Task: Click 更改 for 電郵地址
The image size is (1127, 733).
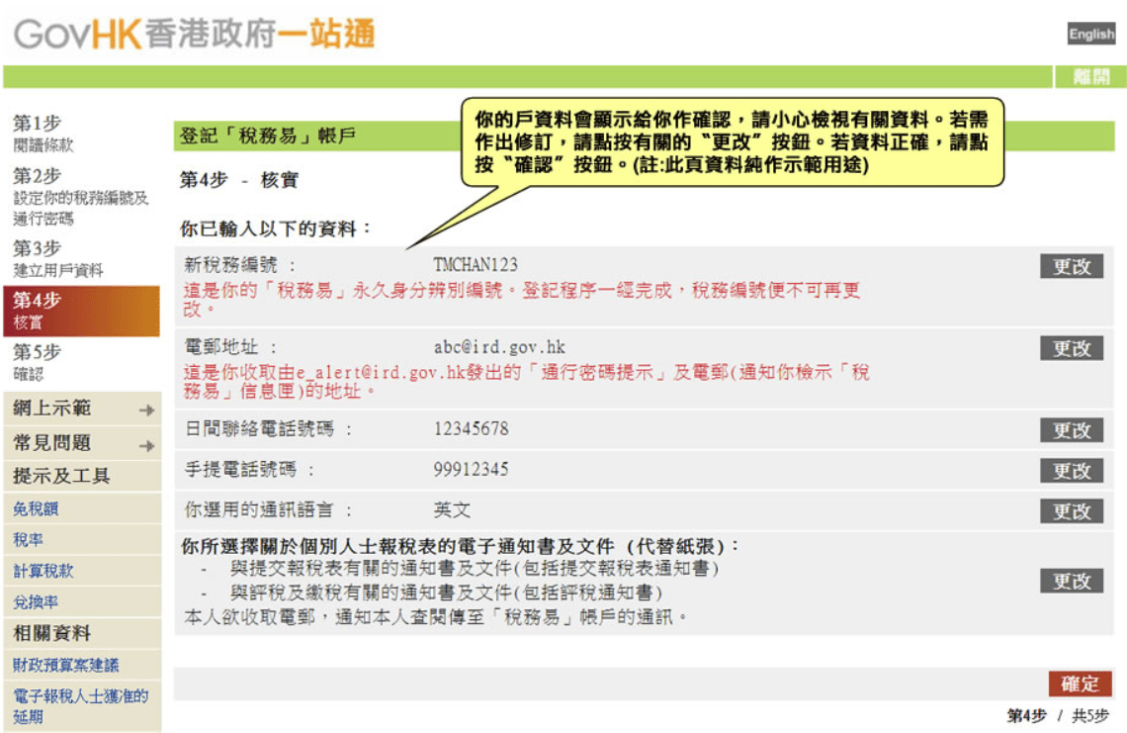Action: pyautogui.click(x=1071, y=348)
